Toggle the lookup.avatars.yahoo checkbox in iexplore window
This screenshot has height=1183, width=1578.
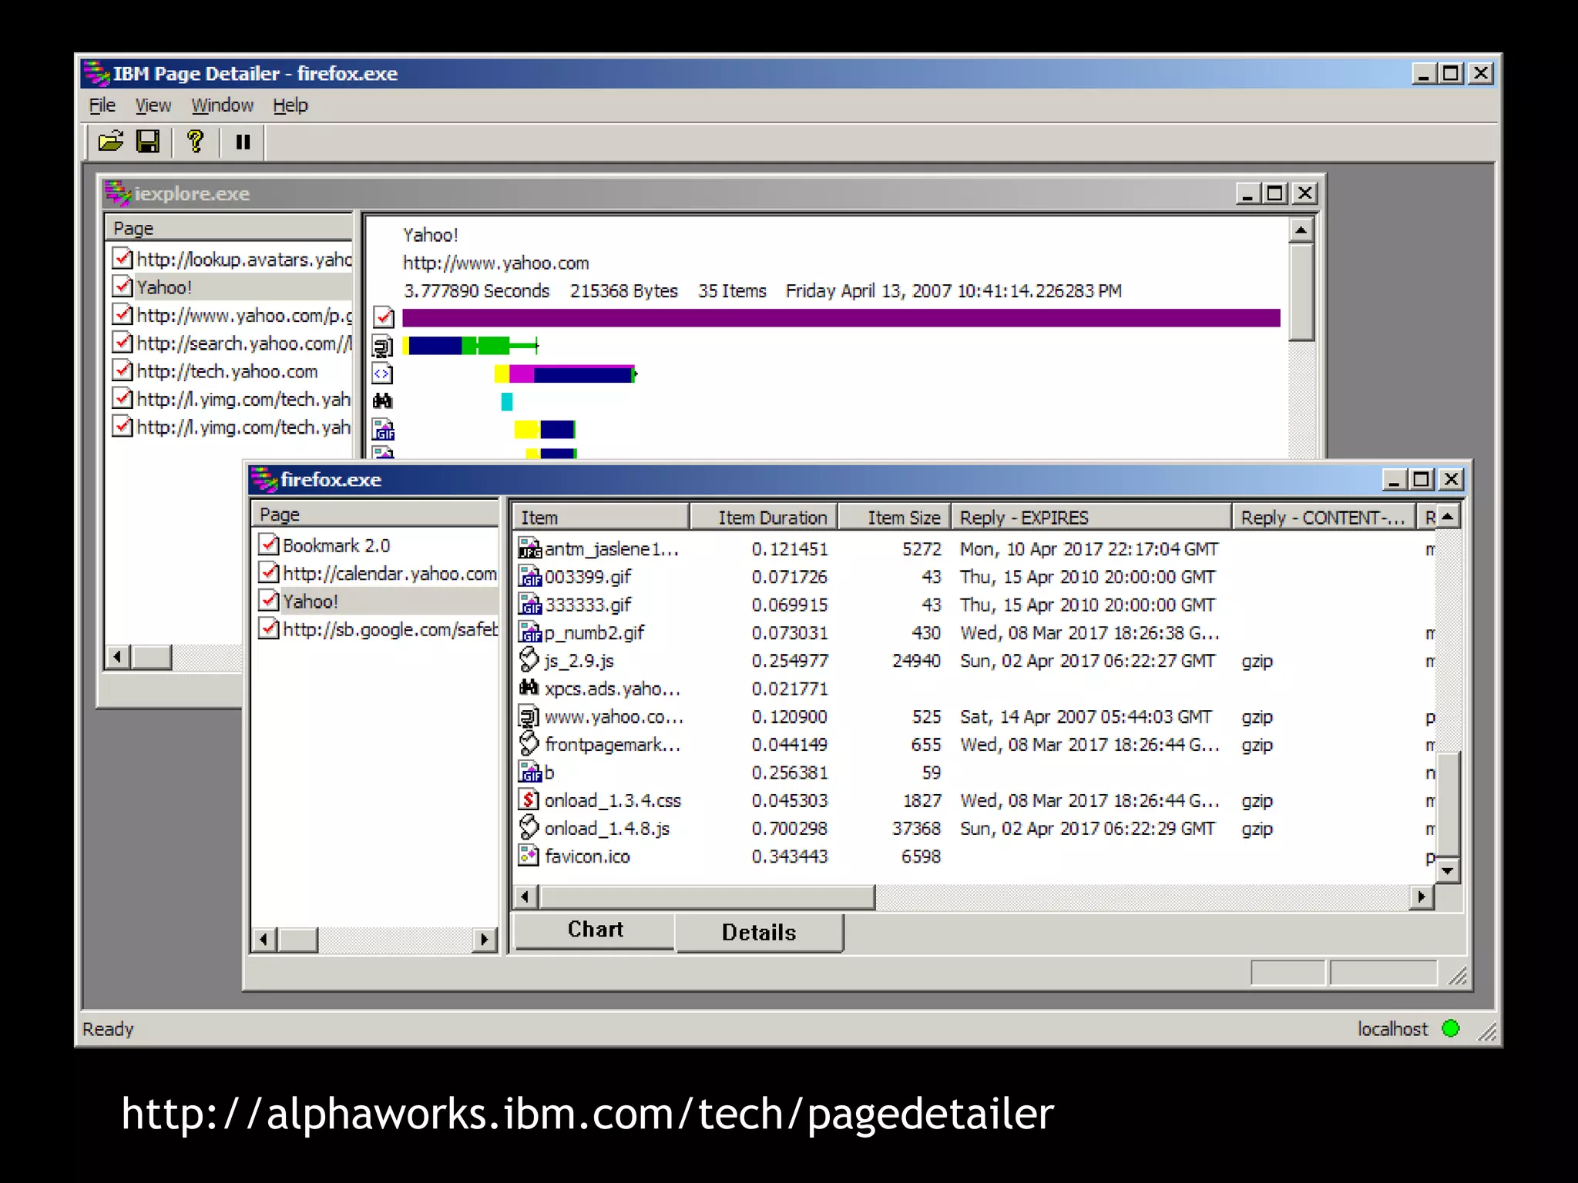click(x=123, y=258)
